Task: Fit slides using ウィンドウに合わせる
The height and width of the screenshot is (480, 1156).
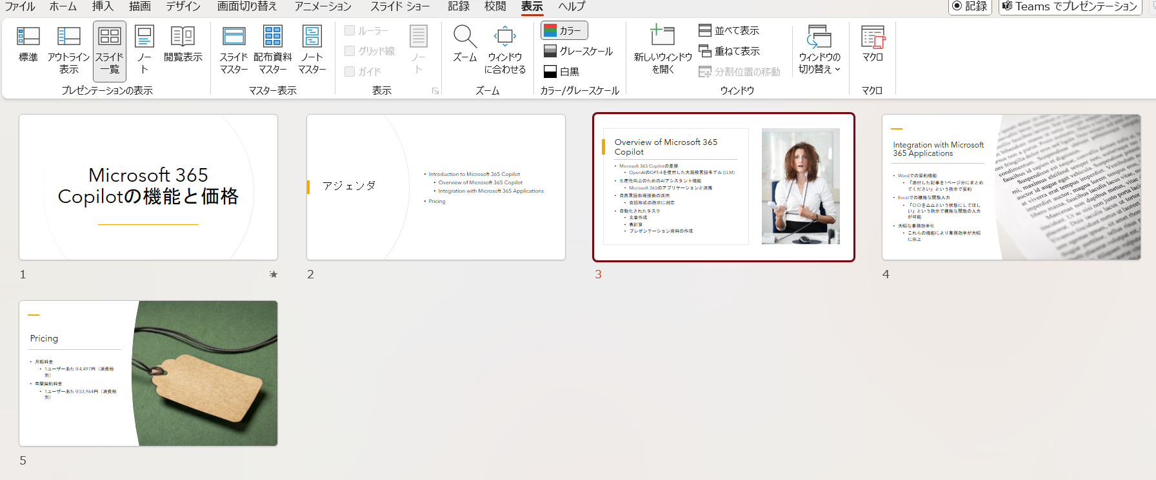Action: [505, 50]
